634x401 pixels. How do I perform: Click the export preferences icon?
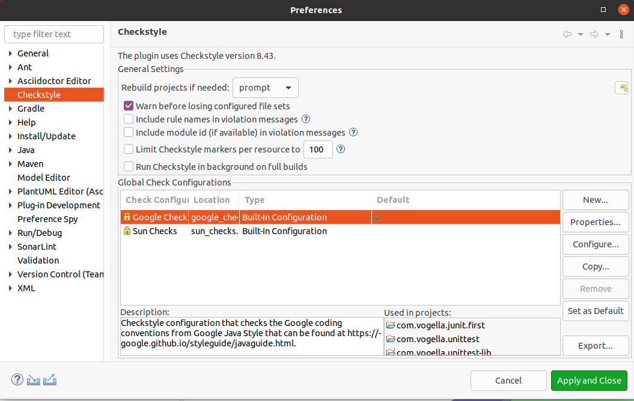50,379
